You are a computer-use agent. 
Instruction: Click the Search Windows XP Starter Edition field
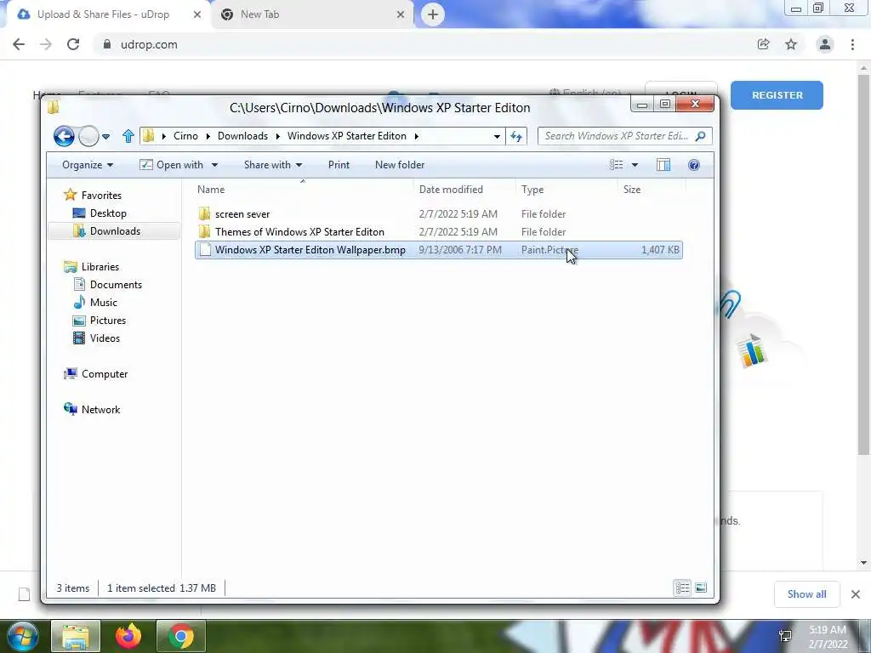click(x=624, y=136)
